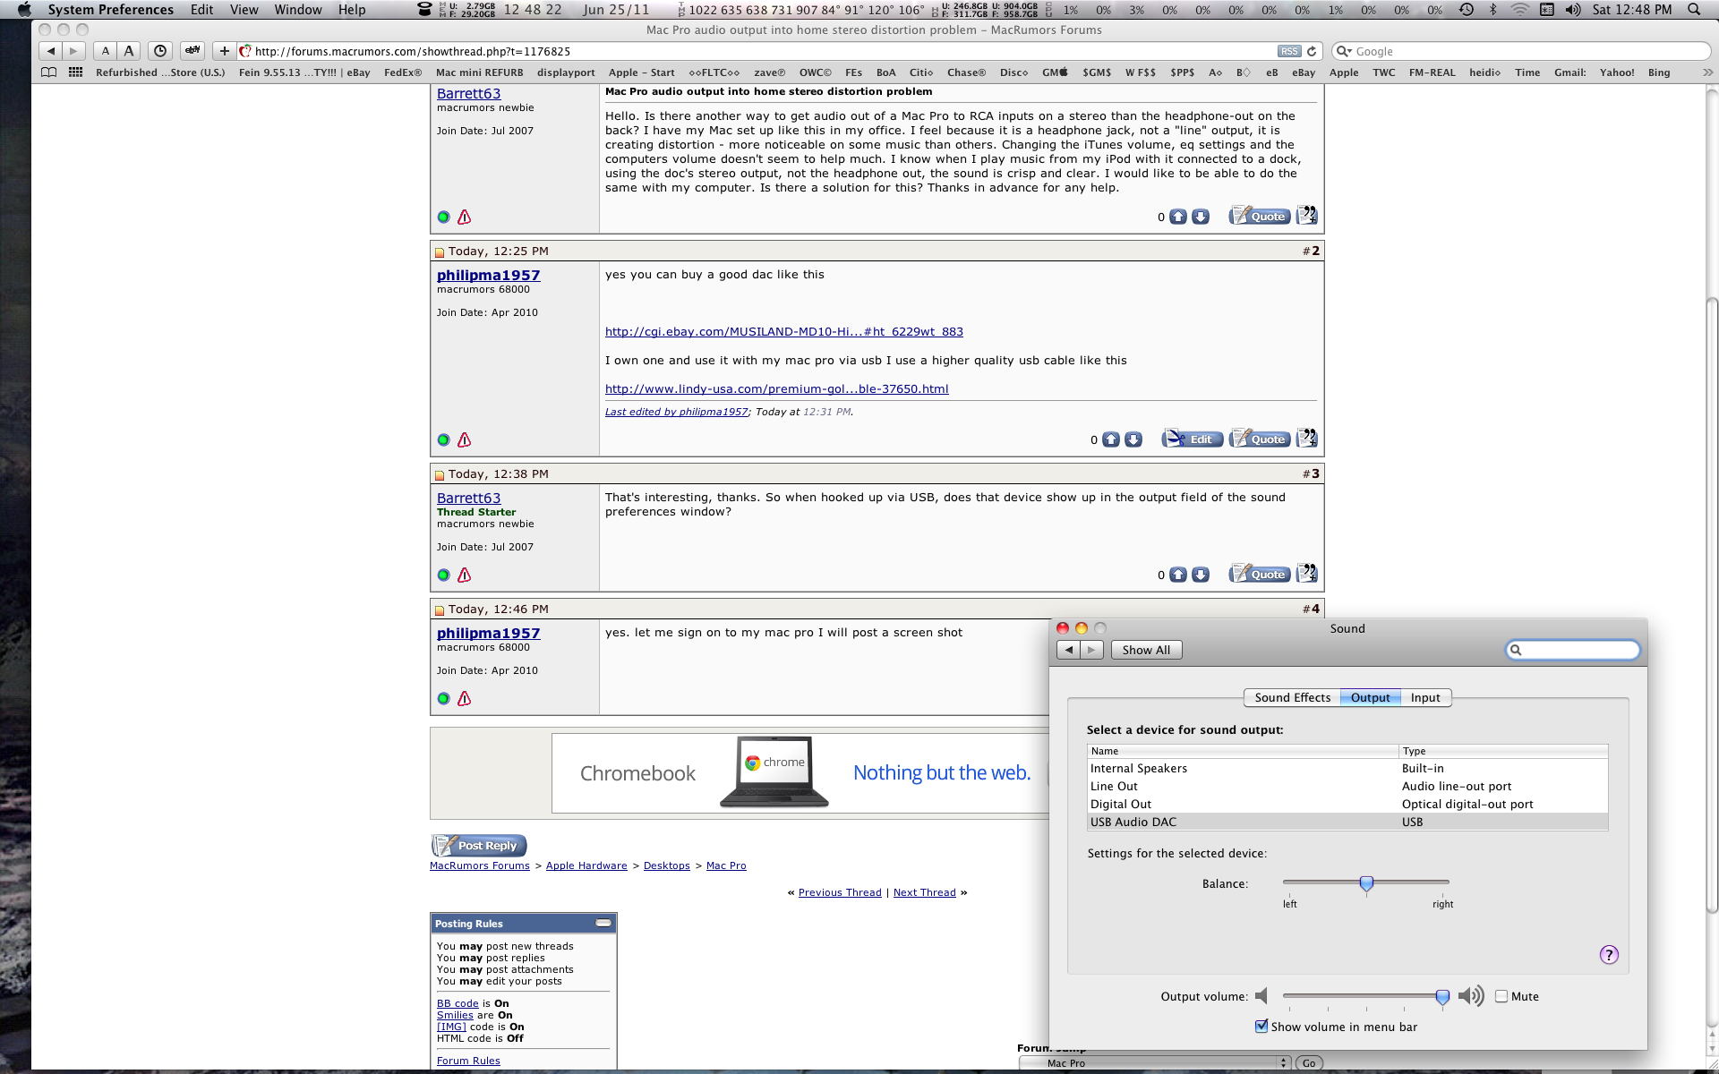Open Forum Jump Mac Pro dropdown
The height and width of the screenshot is (1074, 1719).
click(1156, 1063)
